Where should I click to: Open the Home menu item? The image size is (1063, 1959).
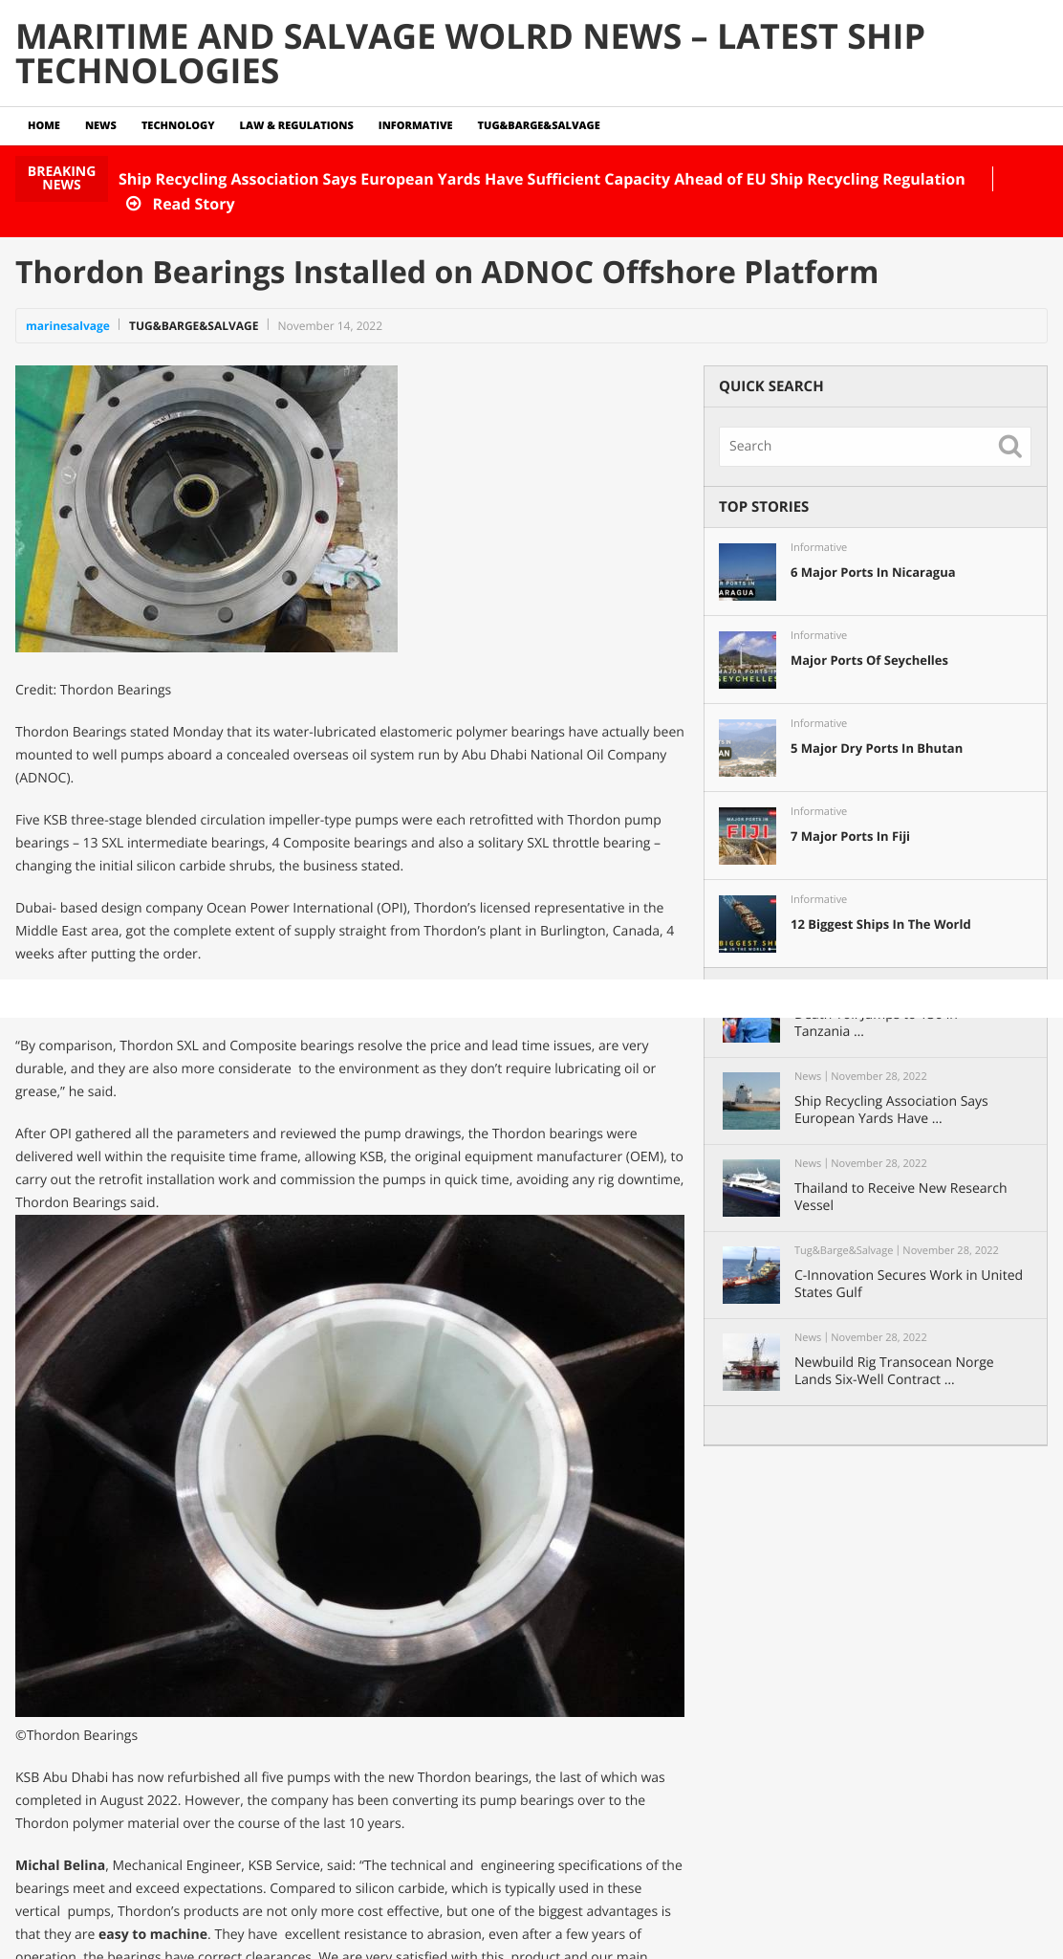pyautogui.click(x=44, y=125)
